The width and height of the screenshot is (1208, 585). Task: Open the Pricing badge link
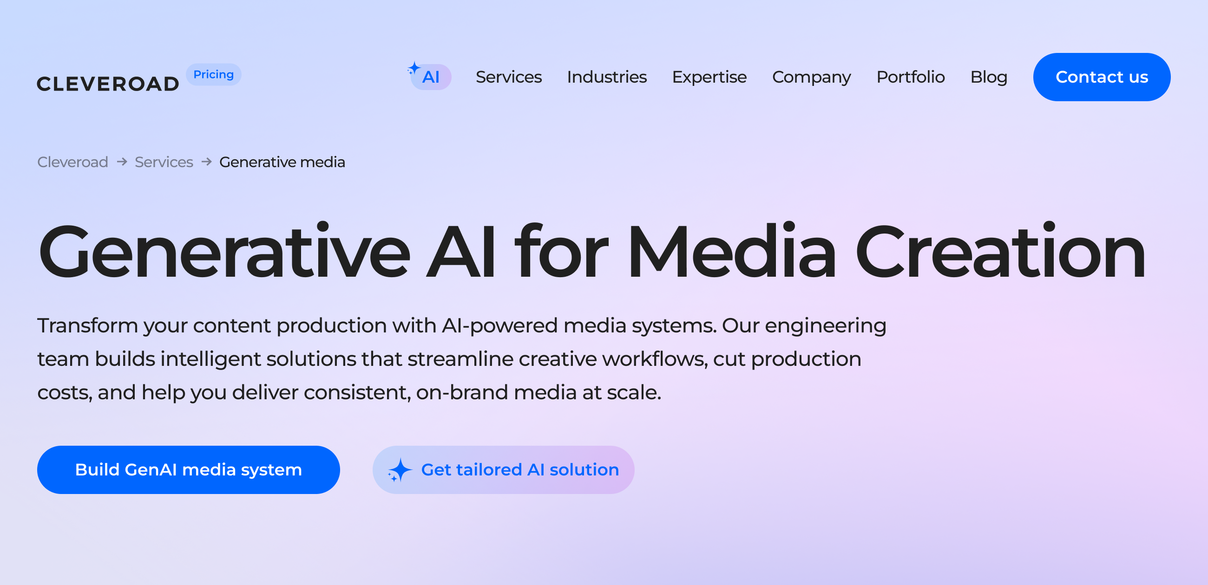[x=213, y=75]
